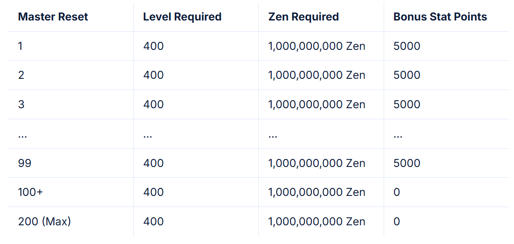Click Bonus Stat Points 5000 in row 3
Screen dimensions: 514x244
406,105
